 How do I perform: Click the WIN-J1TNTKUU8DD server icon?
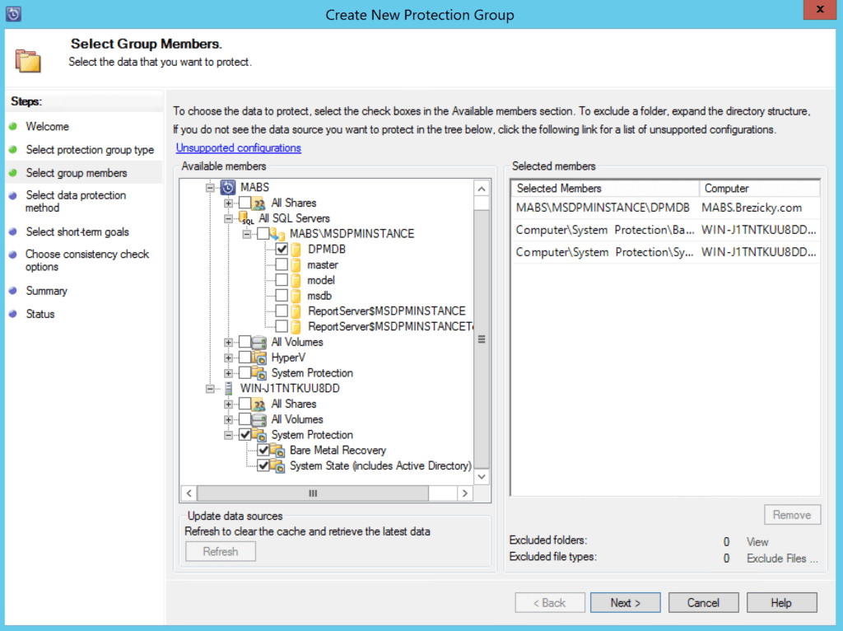coord(229,388)
